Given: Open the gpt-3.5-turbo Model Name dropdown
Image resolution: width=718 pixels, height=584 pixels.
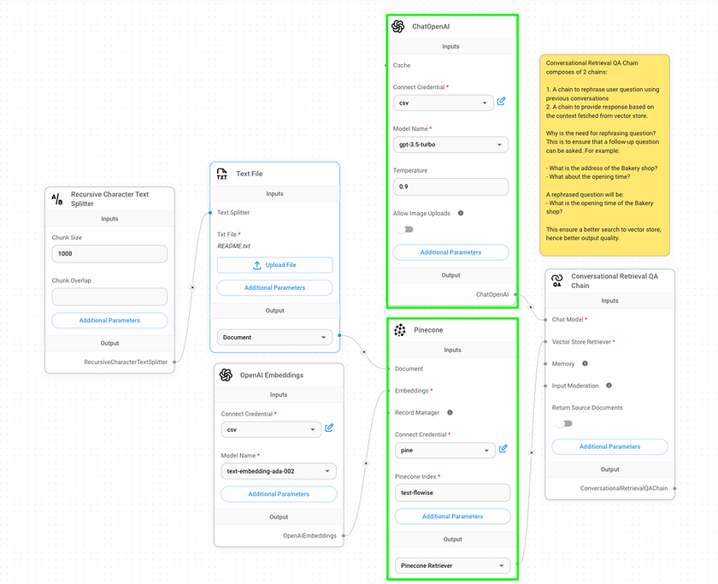Looking at the screenshot, I should (450, 145).
